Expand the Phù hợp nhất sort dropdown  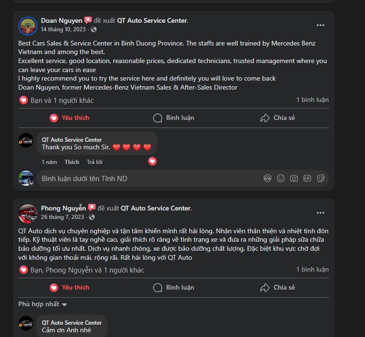coord(43,304)
